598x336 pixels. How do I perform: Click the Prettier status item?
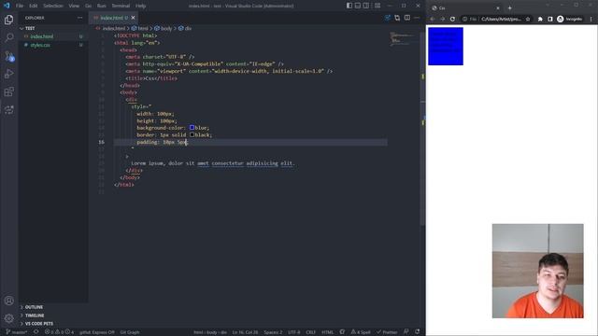387,332
